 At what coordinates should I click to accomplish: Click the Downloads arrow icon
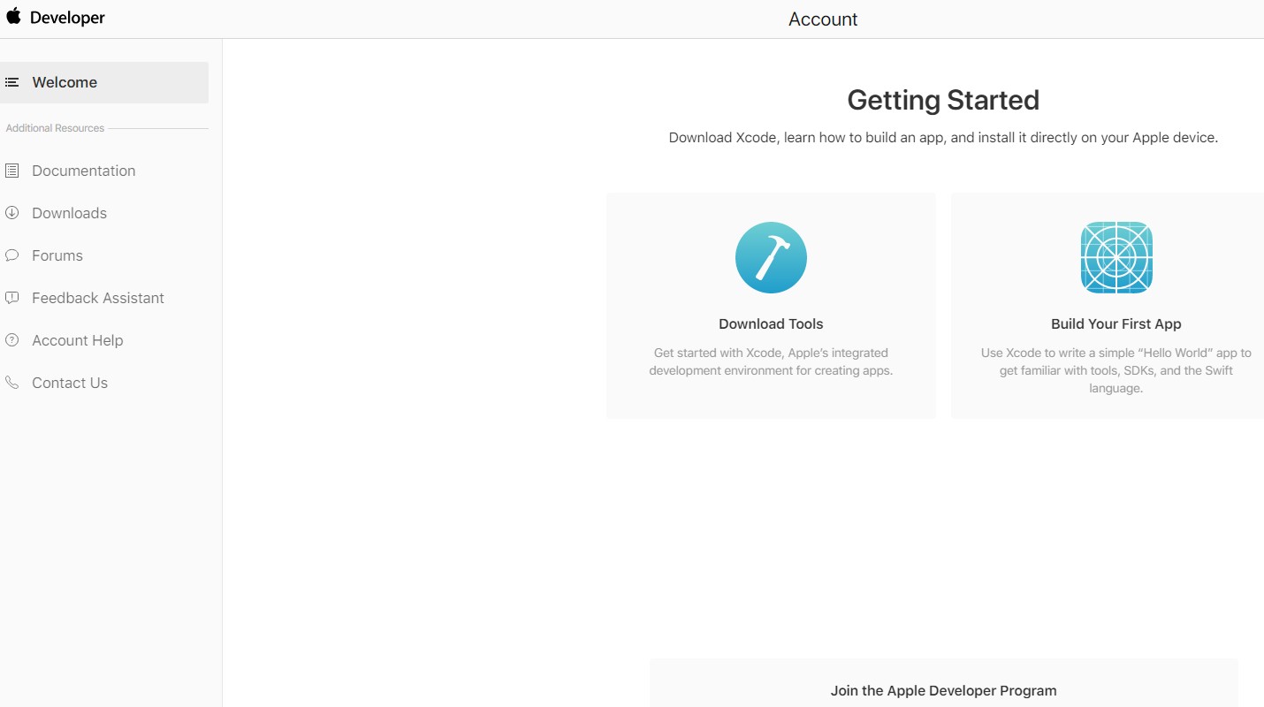point(11,213)
